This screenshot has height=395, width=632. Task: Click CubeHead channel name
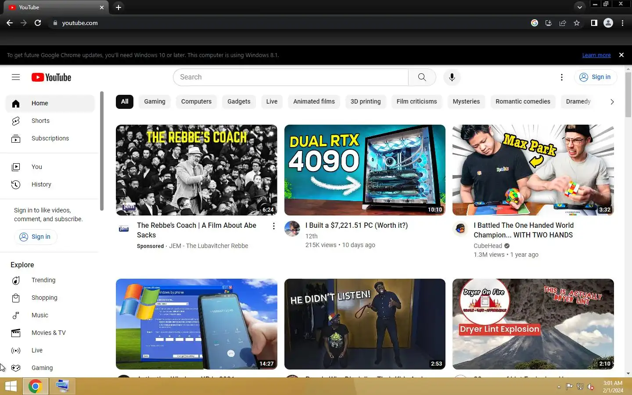pos(488,246)
